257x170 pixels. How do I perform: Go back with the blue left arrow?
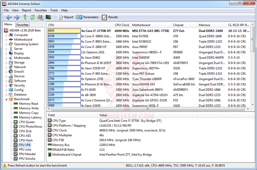click(9, 17)
